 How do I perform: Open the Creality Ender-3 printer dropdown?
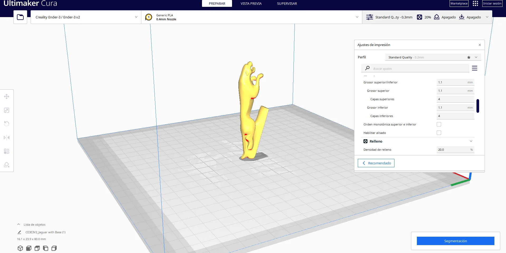[86, 17]
